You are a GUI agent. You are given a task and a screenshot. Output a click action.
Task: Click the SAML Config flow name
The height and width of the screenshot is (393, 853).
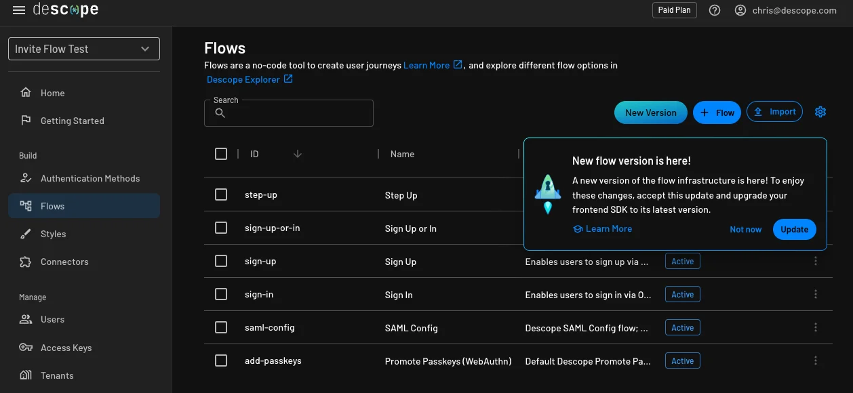tap(411, 328)
